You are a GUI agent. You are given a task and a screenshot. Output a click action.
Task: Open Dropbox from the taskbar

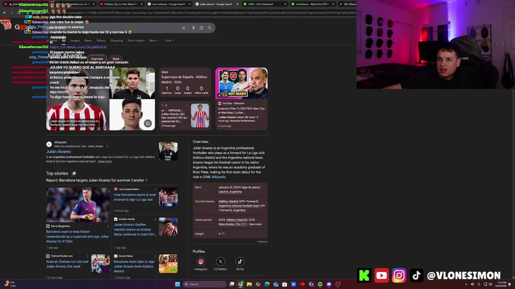(293, 284)
